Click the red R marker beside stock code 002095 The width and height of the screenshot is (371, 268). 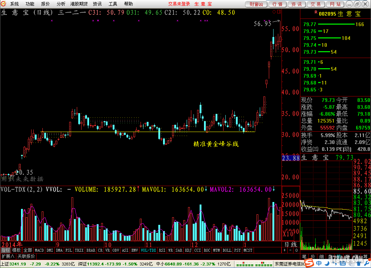tap(316, 12)
